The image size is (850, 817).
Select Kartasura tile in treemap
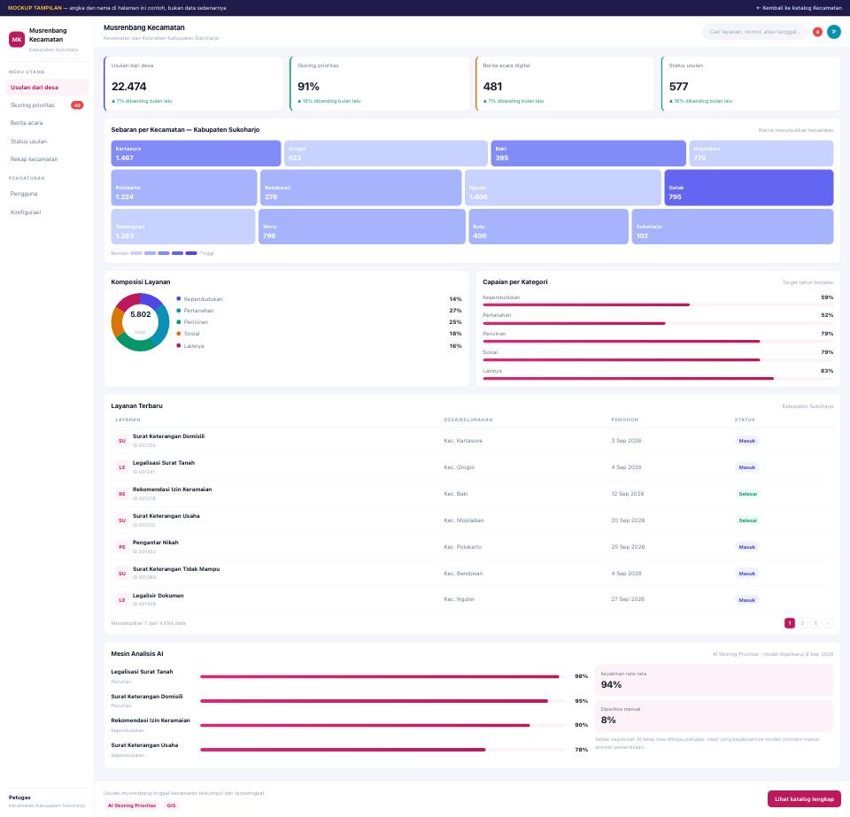[x=196, y=153]
